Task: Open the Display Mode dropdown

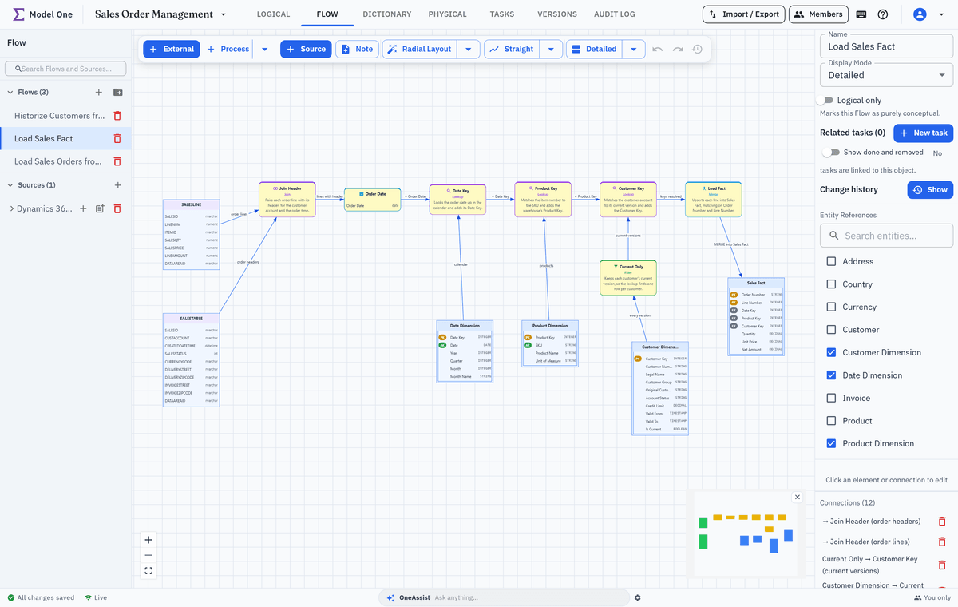Action: click(887, 75)
